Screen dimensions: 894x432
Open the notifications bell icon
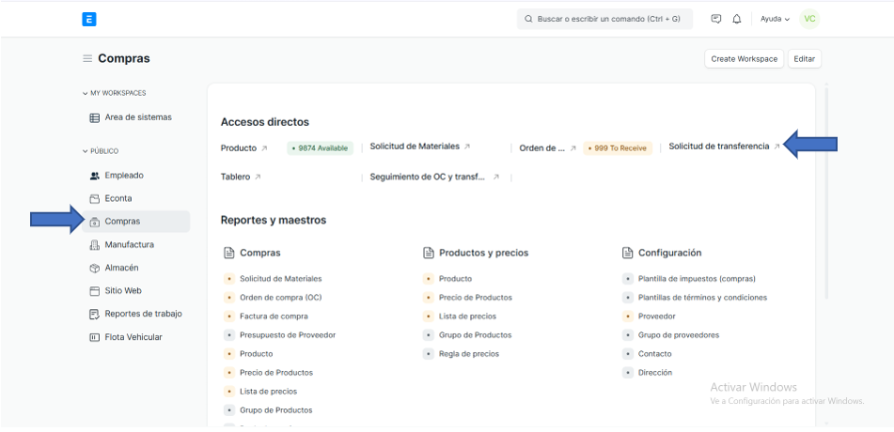pyautogui.click(x=737, y=19)
